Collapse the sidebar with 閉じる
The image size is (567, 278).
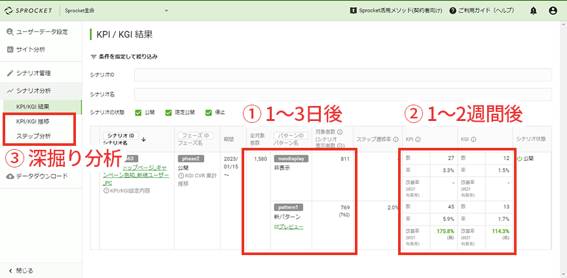pyautogui.click(x=20, y=270)
